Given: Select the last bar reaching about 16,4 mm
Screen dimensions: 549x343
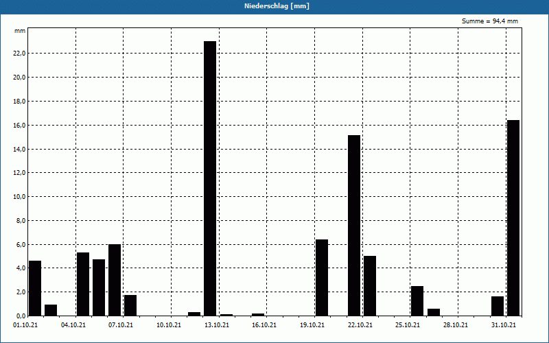Looking at the screenshot, I should tap(513, 218).
